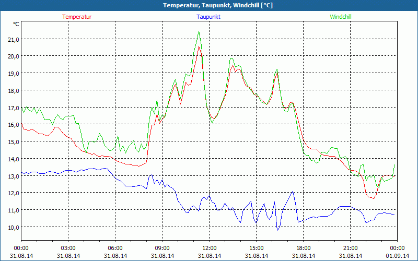Viewport: 418px width, 261px height.
Task: Click the °C unit label on the y-axis
Action: pos(16,24)
